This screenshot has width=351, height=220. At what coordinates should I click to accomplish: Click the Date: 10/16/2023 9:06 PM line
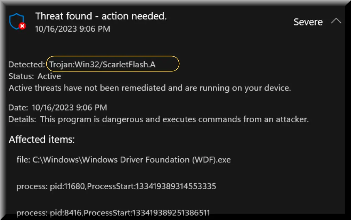[58, 108]
